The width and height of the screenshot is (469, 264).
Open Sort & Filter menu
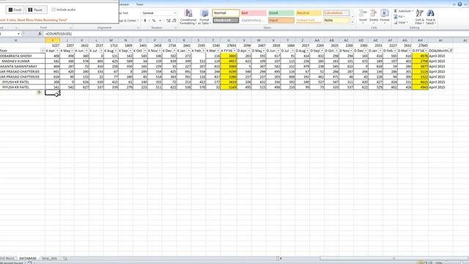[x=419, y=17]
